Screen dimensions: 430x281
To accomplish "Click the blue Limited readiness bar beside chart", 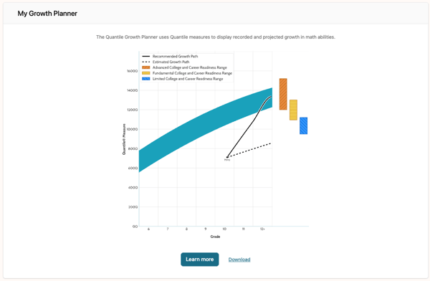I will (304, 125).
